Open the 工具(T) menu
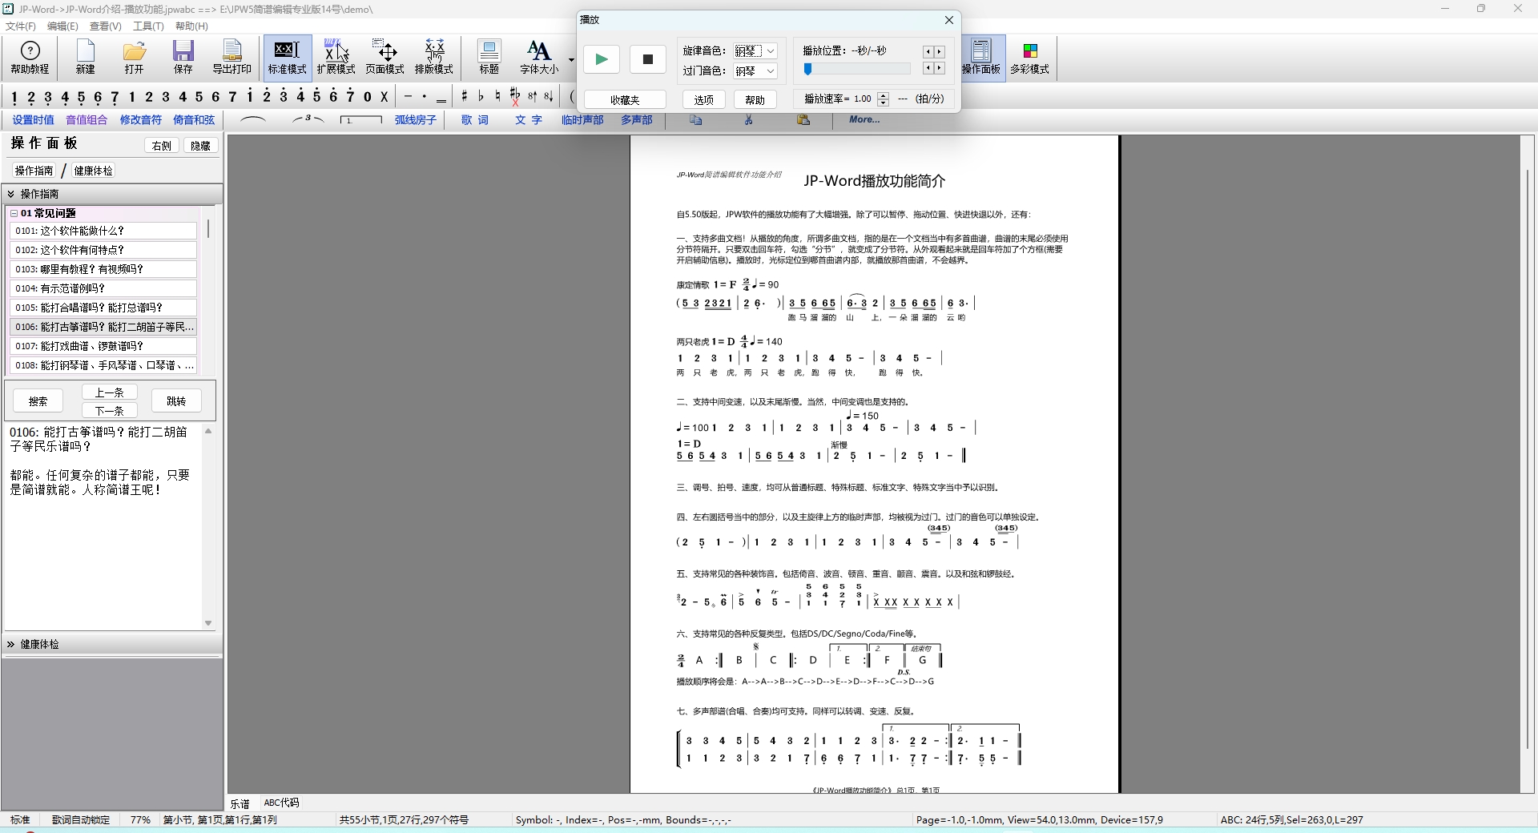 pos(148,26)
